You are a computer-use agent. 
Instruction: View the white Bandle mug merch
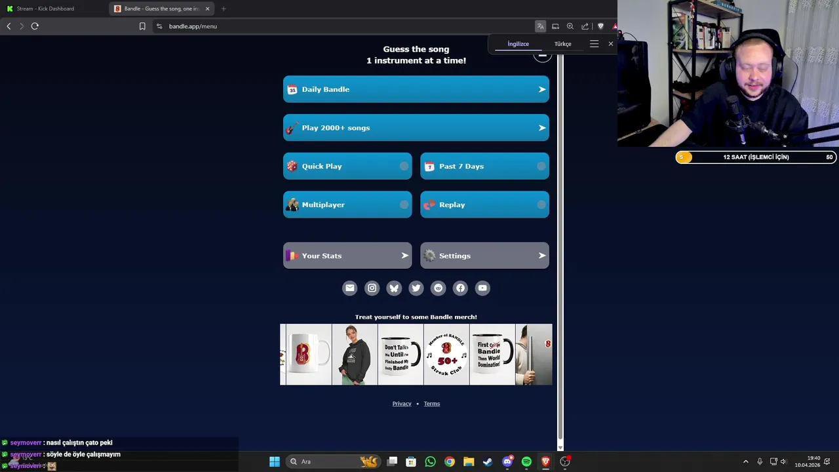click(309, 355)
